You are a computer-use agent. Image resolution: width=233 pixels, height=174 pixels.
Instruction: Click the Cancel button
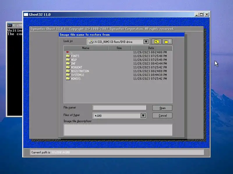point(163,115)
